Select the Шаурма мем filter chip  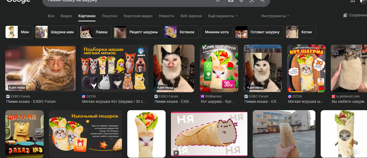coord(57,32)
